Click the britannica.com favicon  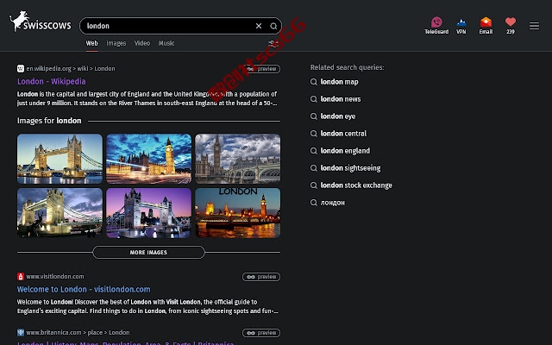pyautogui.click(x=21, y=332)
